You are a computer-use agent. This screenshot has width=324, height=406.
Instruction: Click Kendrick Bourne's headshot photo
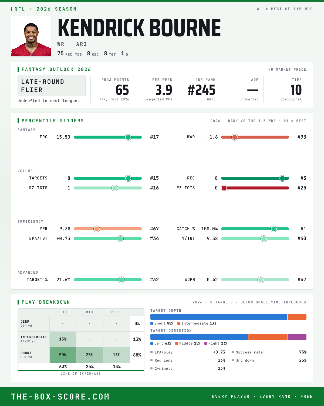click(x=31, y=36)
